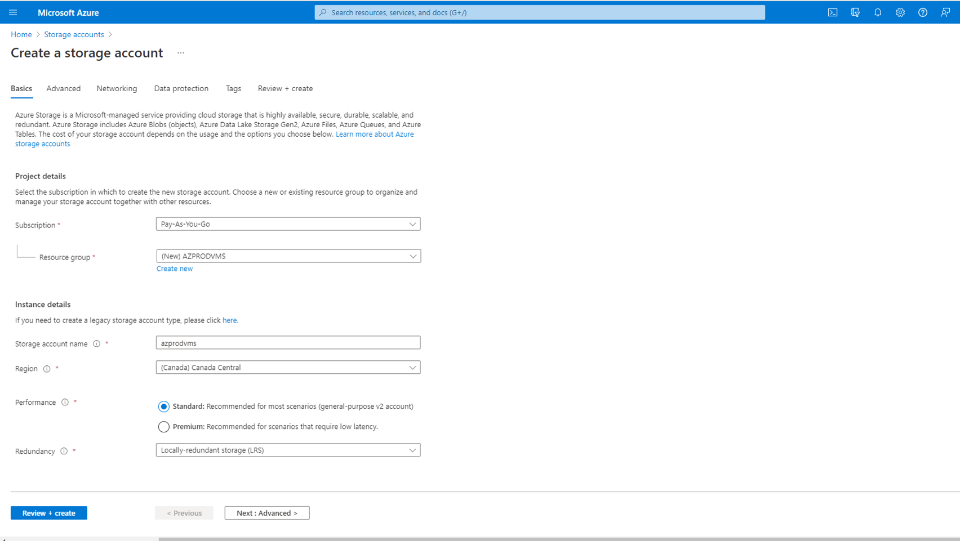
Task: Click the 'Create a storage account' title
Action: (87, 53)
